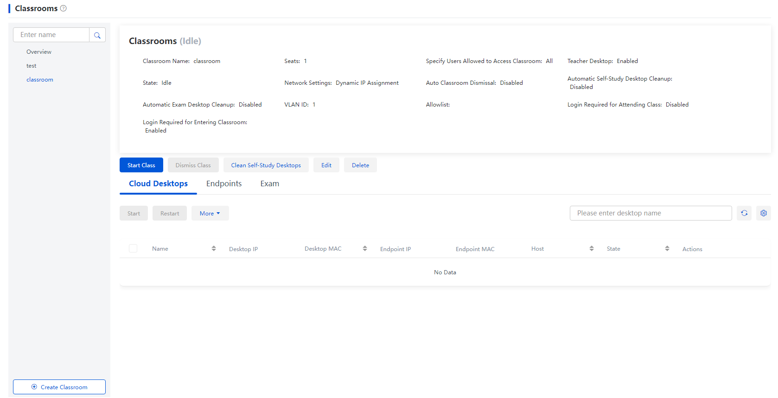Select the test classroom in sidebar
The image size is (778, 398).
[32, 66]
